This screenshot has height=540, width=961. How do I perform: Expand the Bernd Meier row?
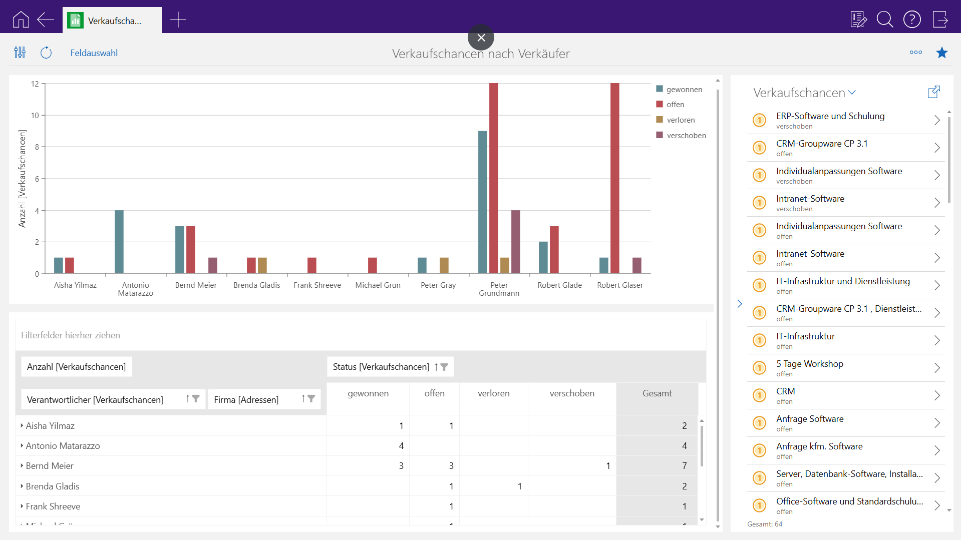tap(22, 465)
